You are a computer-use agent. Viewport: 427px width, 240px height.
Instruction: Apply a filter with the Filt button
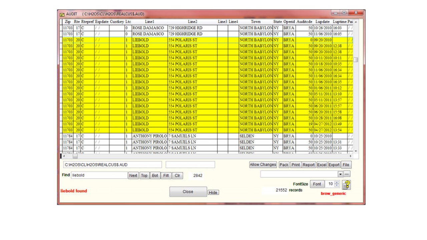pos(166,175)
